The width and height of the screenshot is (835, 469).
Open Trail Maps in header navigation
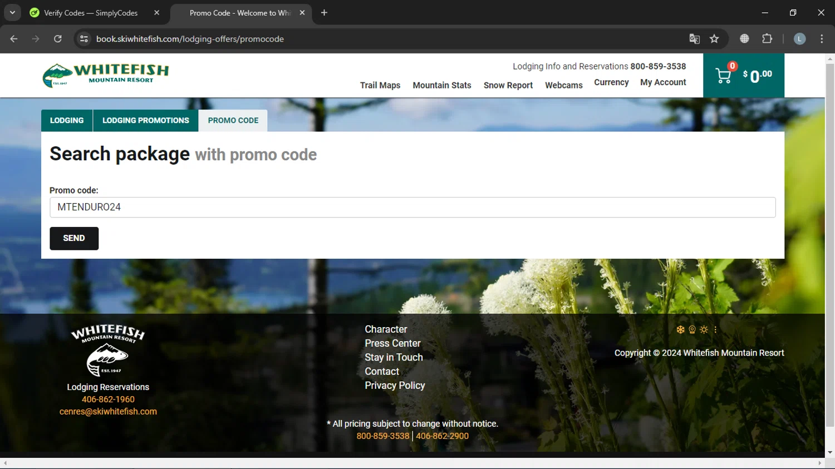(380, 85)
